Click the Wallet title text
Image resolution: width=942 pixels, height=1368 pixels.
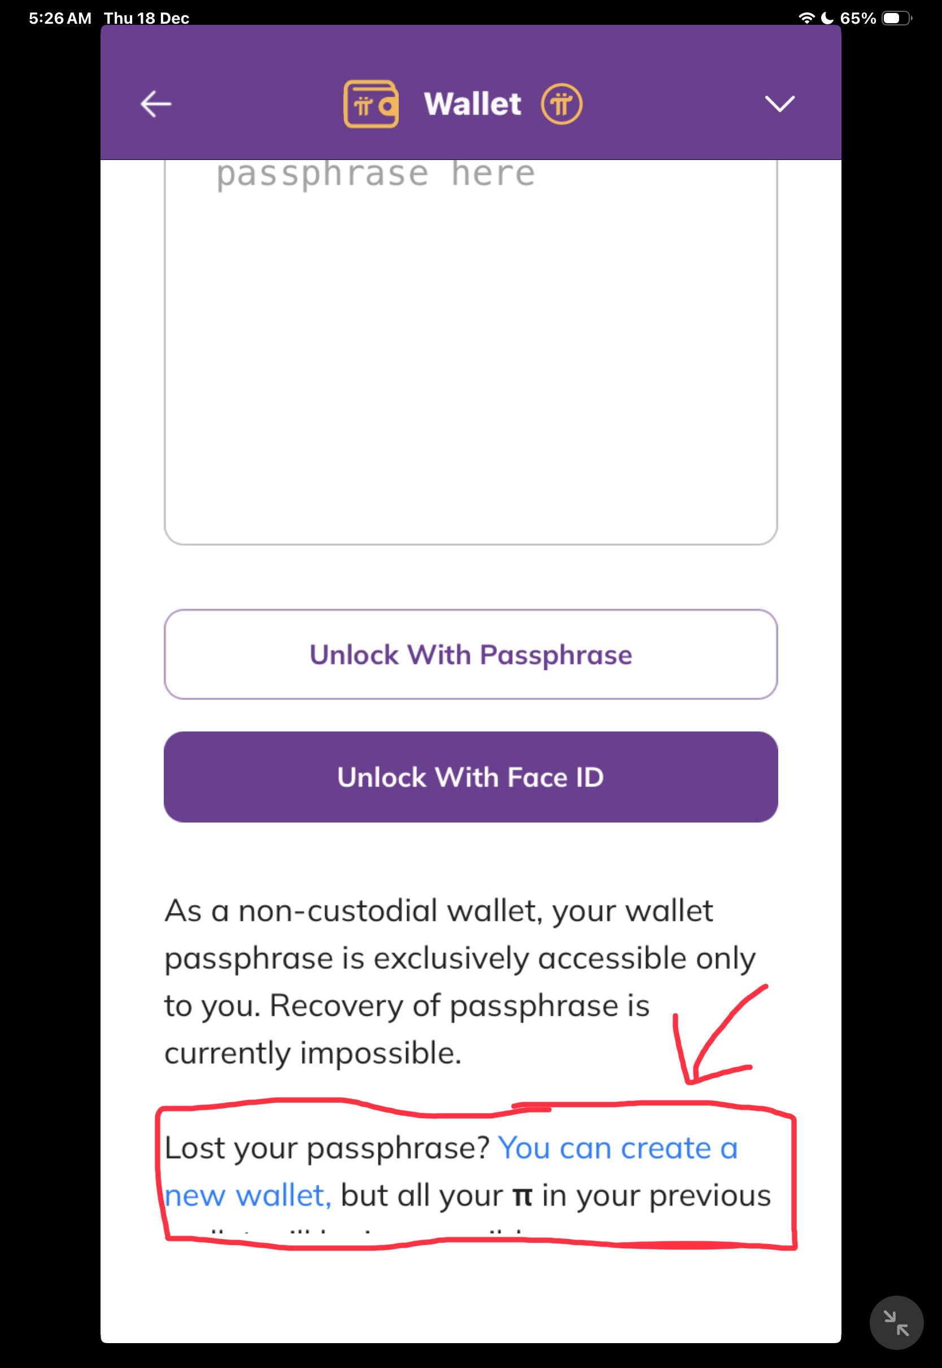click(x=472, y=104)
